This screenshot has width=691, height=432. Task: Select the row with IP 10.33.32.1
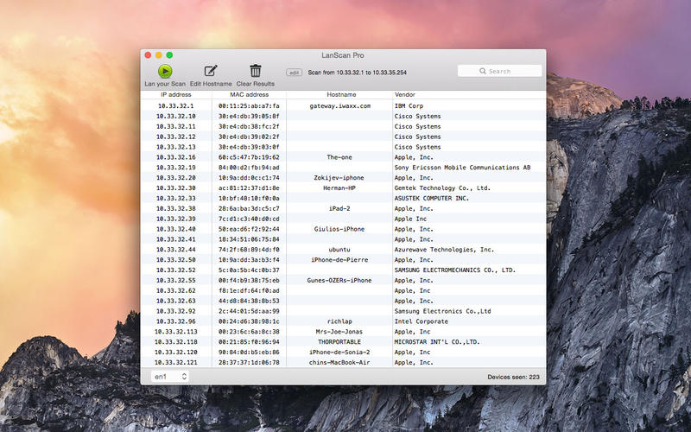[343, 105]
